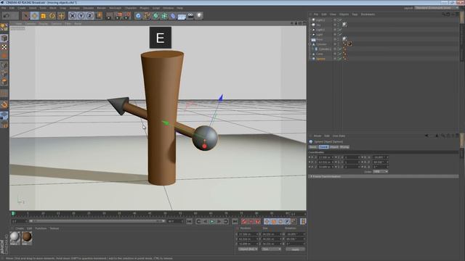This screenshot has height=261, width=465.
Task: Click the Apply button in coordinate manager
Action: 296,249
